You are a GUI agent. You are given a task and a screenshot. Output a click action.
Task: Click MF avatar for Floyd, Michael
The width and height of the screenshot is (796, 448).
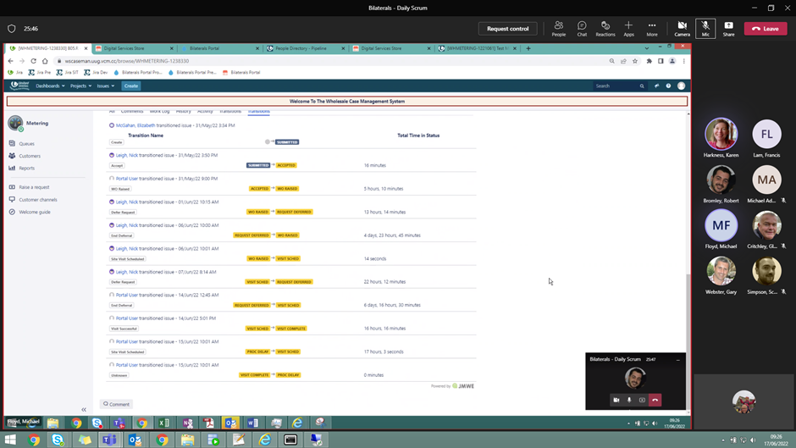click(x=721, y=225)
